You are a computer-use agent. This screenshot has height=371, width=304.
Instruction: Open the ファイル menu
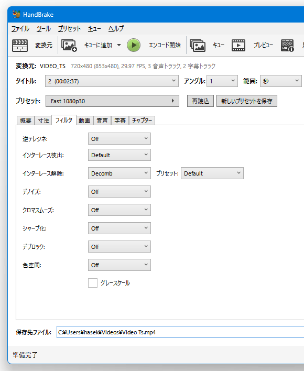20,29
